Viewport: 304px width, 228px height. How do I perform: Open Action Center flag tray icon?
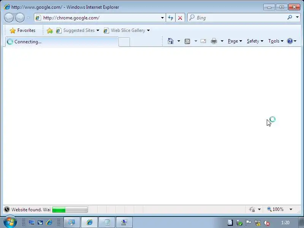coord(249,223)
